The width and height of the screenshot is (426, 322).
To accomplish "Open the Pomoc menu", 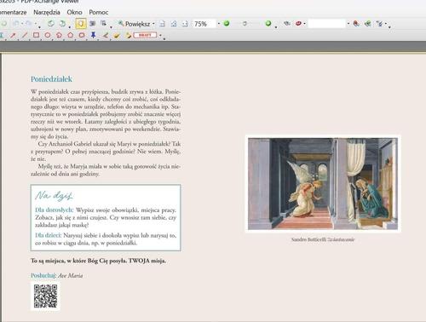I will [x=99, y=12].
